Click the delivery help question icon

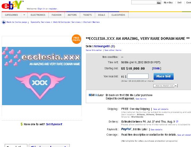(177, 121)
